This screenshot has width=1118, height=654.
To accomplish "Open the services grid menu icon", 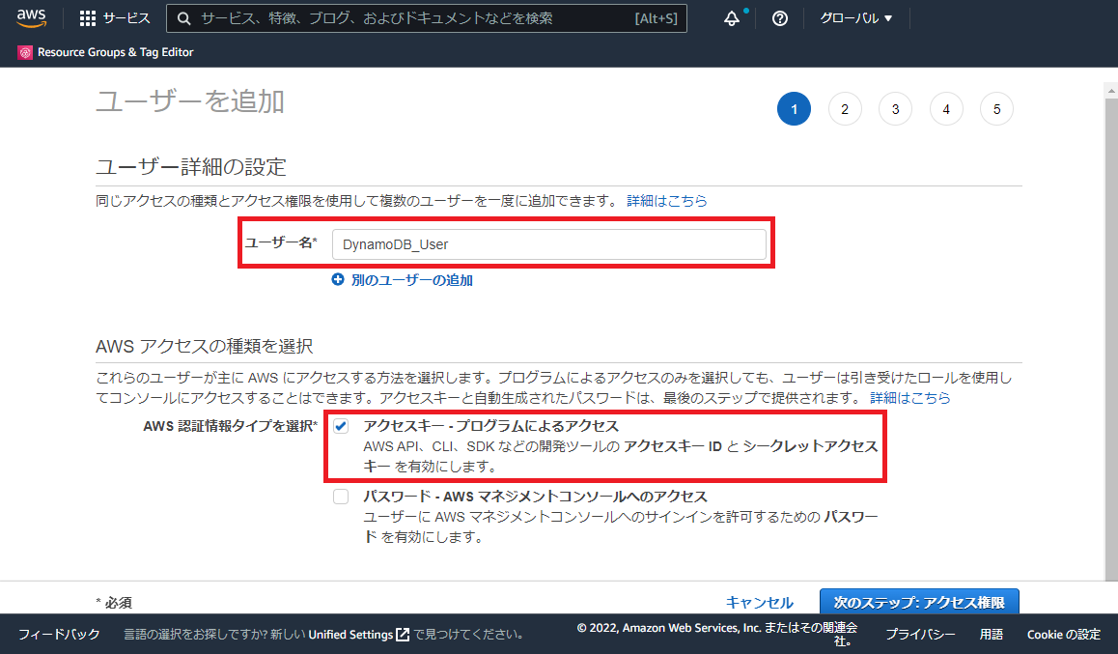I will (87, 18).
